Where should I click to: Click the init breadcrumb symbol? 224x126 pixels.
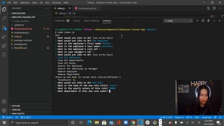coord(72,13)
